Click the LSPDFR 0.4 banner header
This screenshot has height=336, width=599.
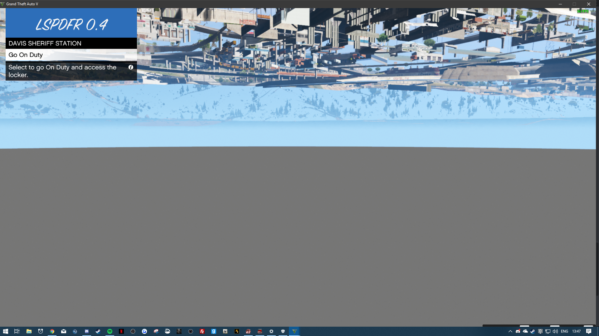71,24
